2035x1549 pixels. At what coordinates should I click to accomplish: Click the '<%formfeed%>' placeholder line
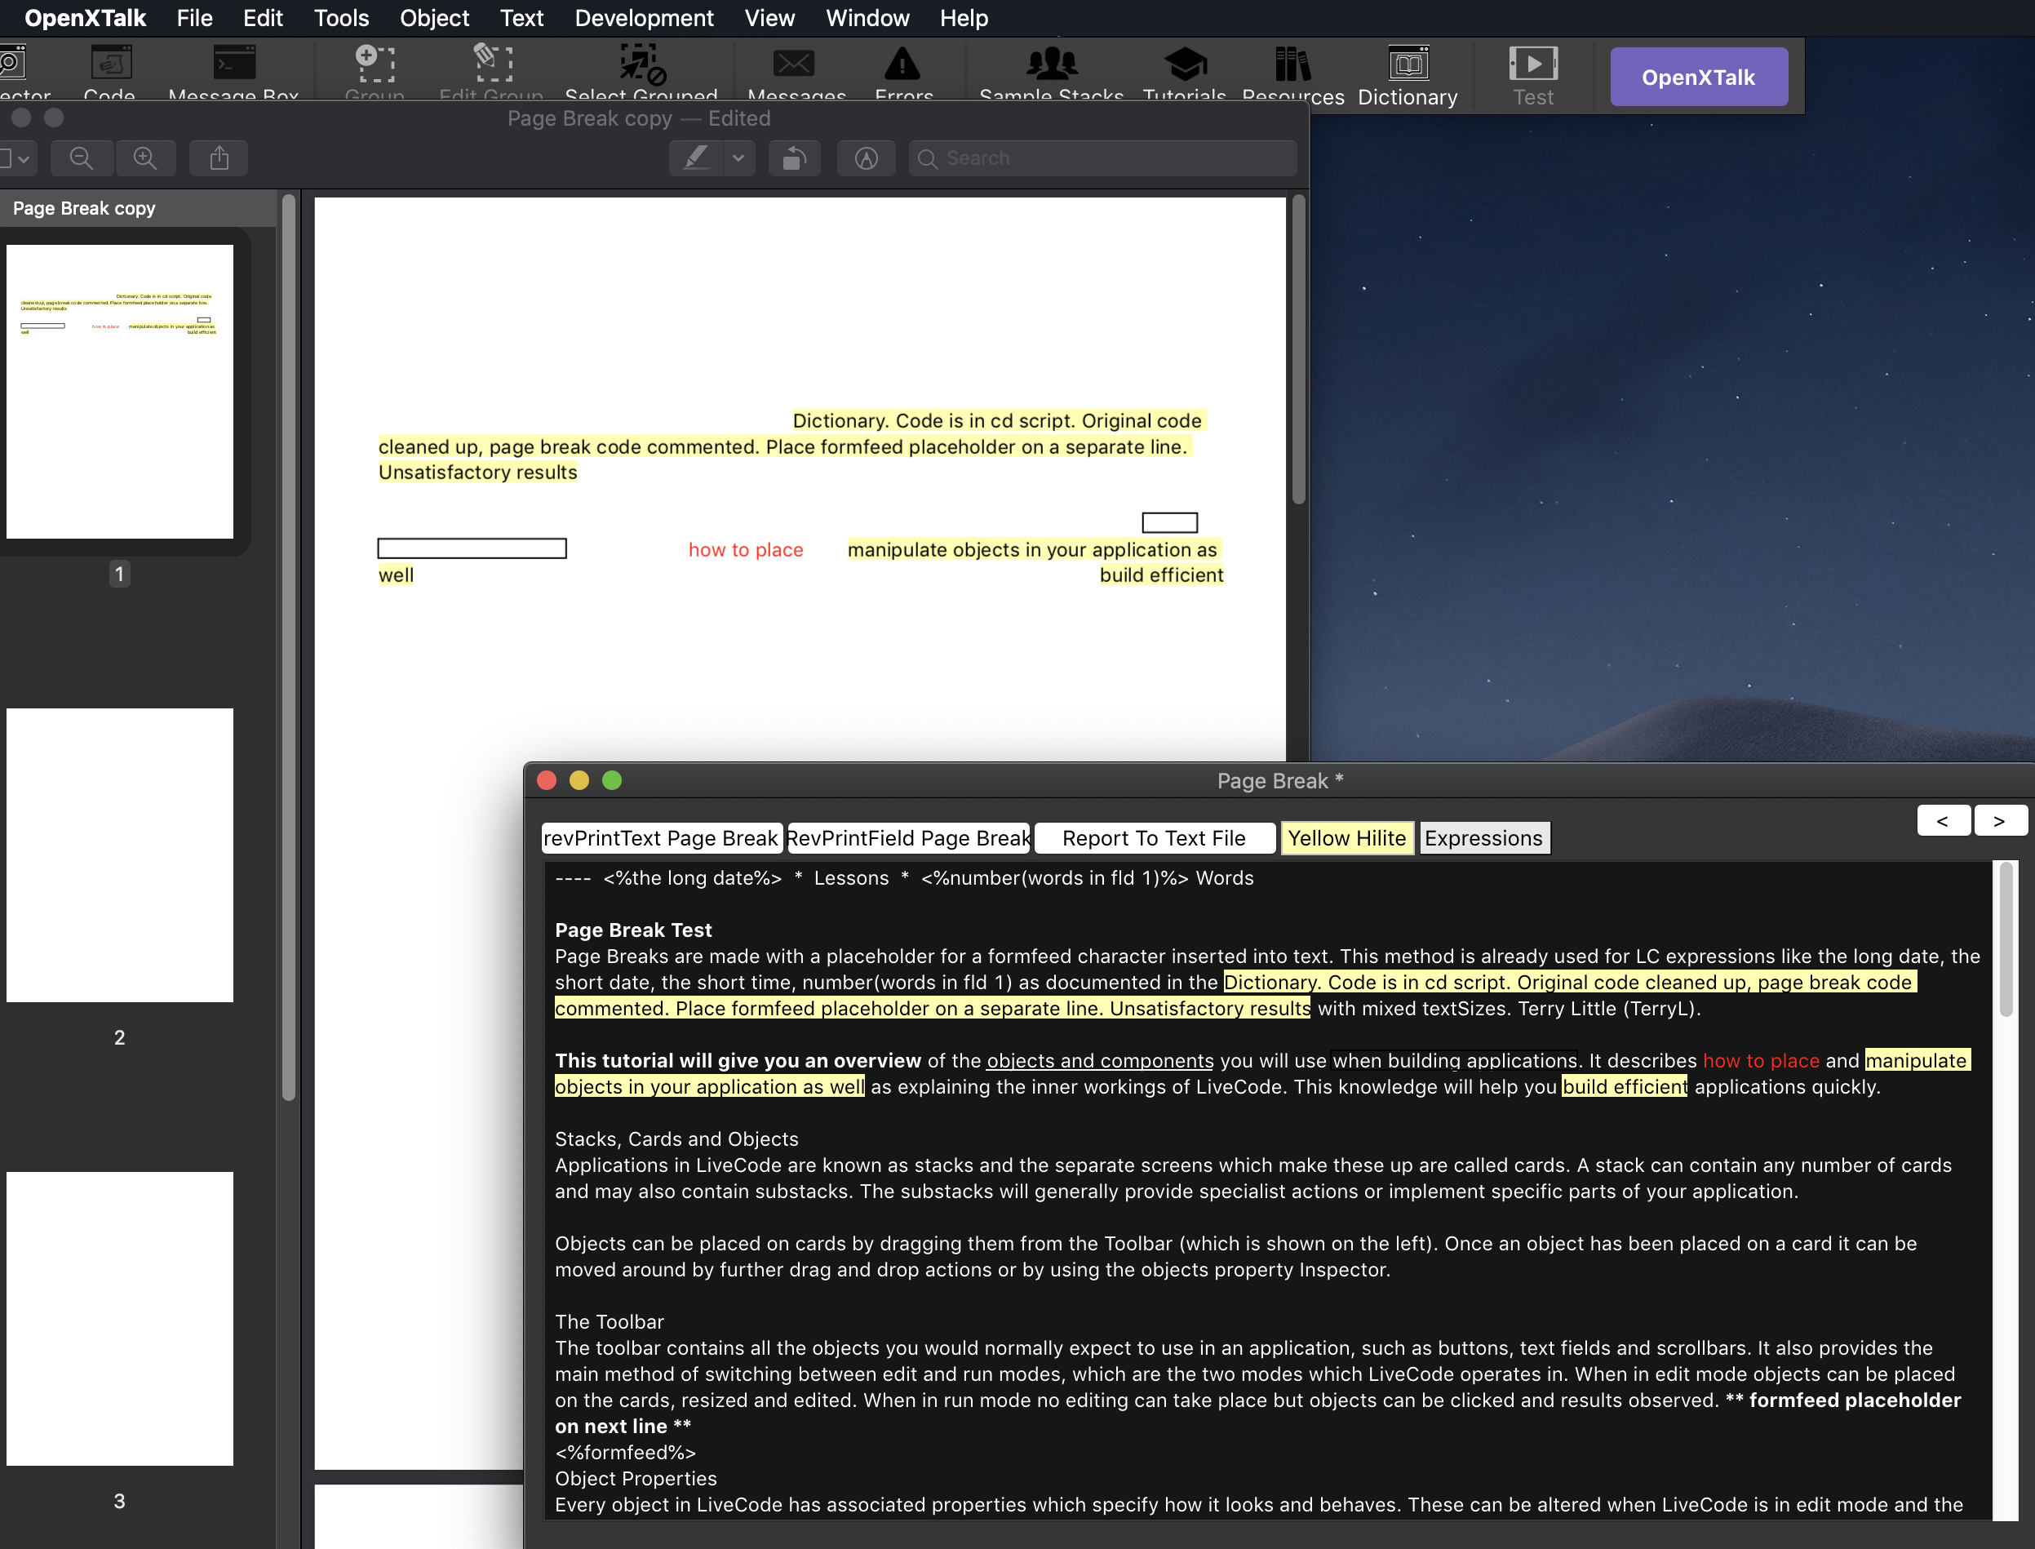(x=625, y=1452)
